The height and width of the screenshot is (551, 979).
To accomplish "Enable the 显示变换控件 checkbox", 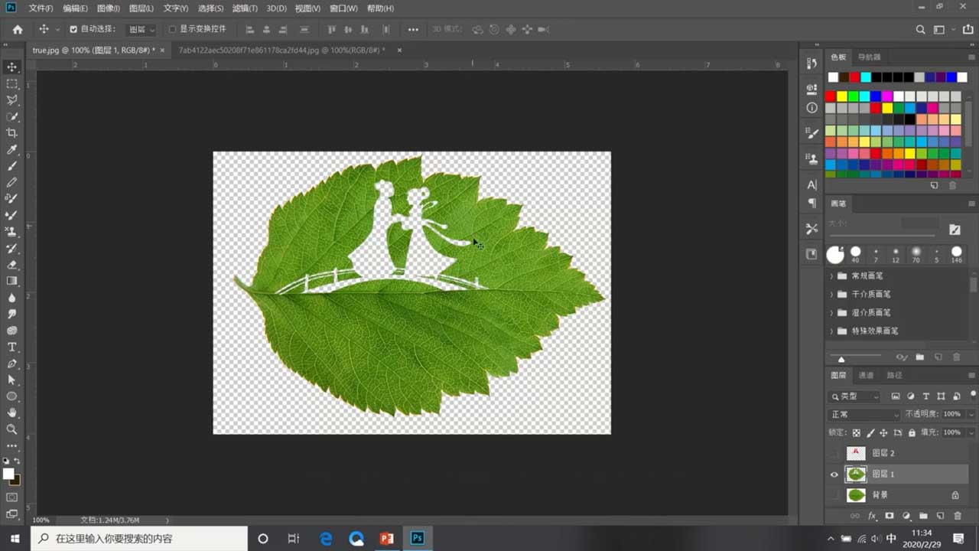I will click(172, 30).
